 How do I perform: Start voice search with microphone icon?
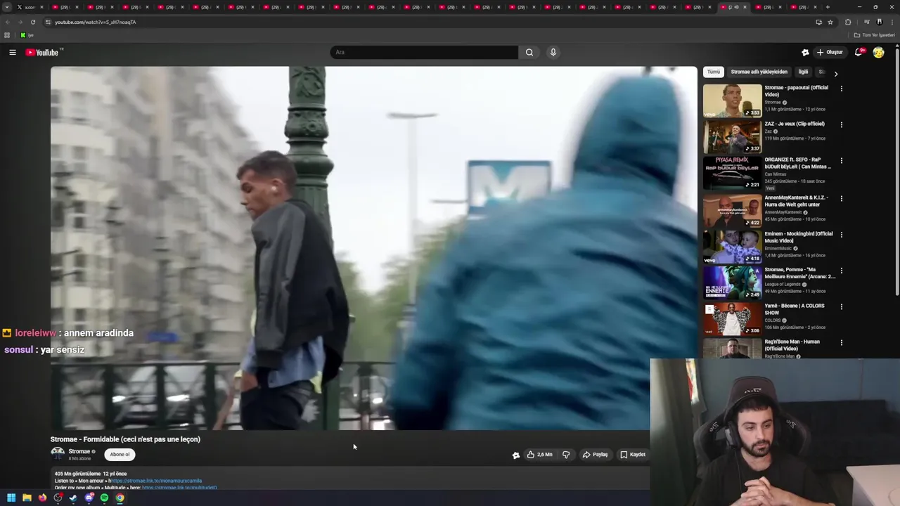tap(553, 52)
